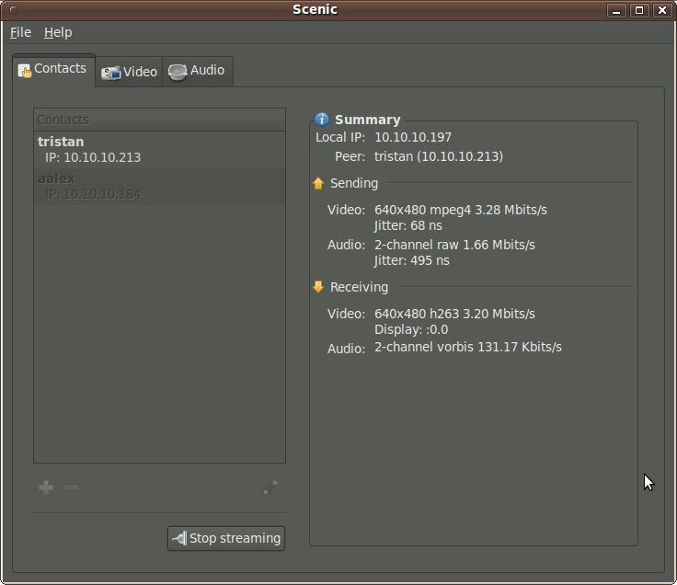Open the Help menu
The height and width of the screenshot is (585, 677).
point(57,32)
